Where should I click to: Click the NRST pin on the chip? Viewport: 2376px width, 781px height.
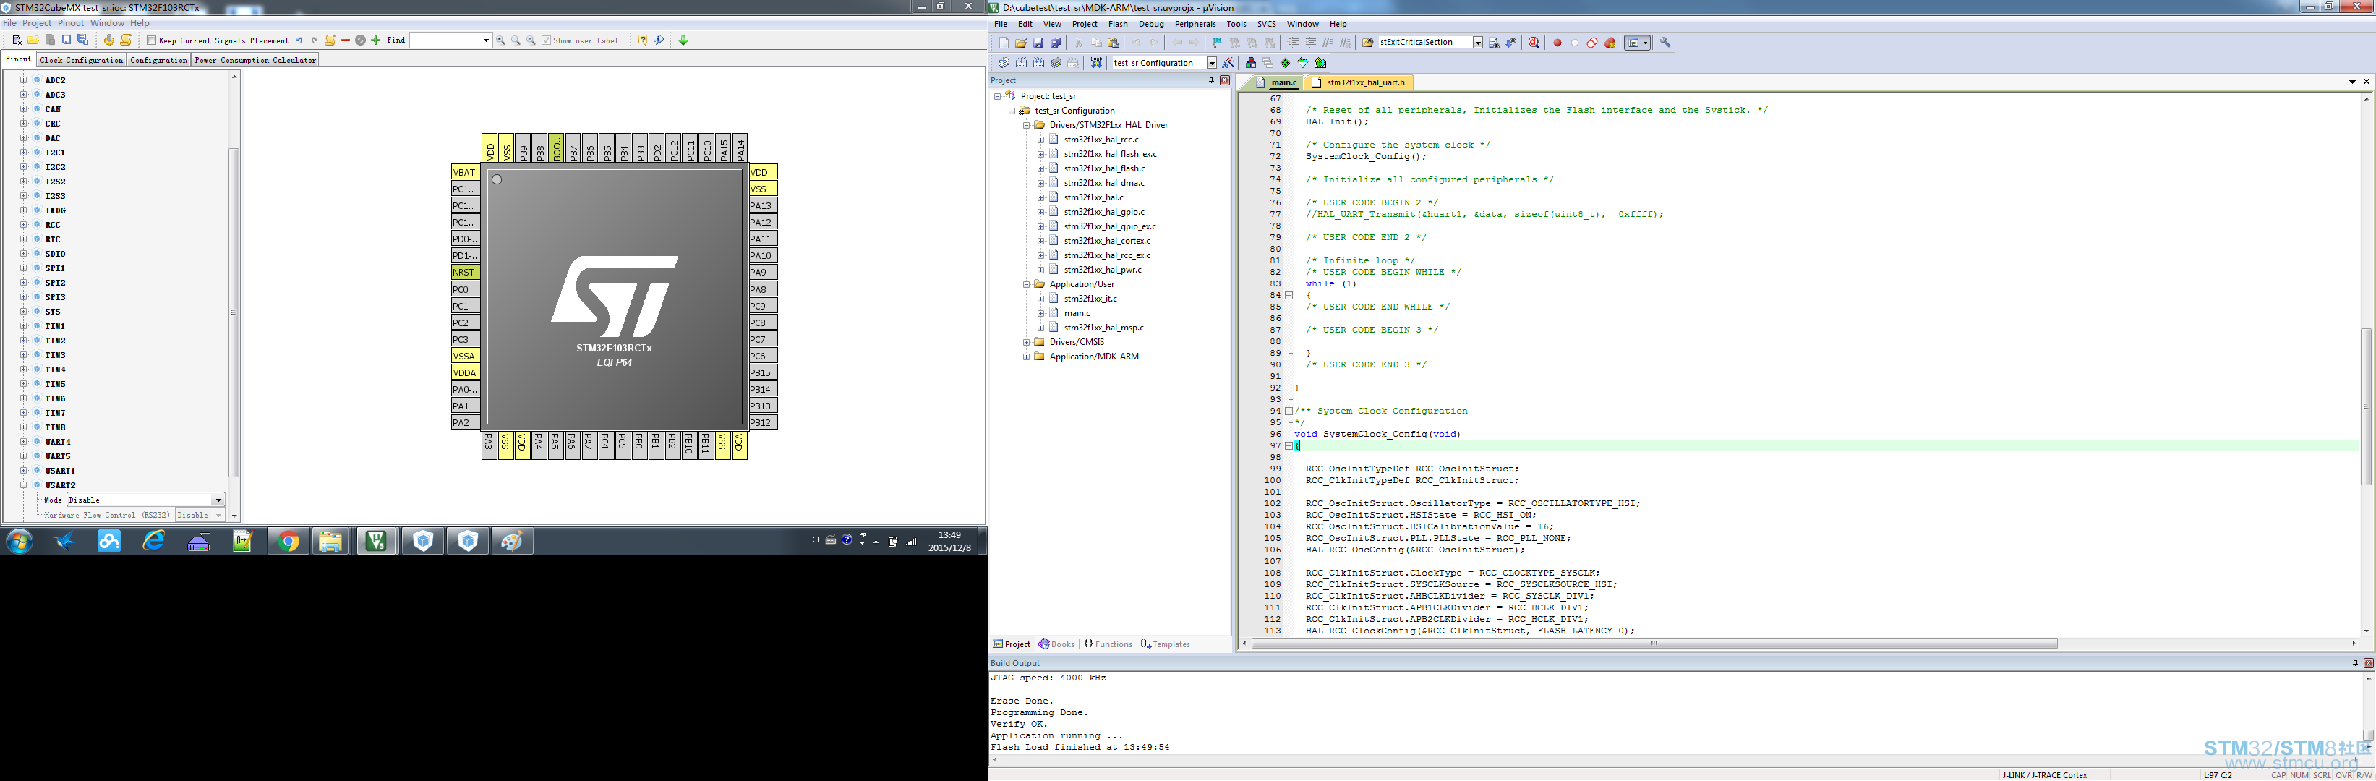pos(465,272)
